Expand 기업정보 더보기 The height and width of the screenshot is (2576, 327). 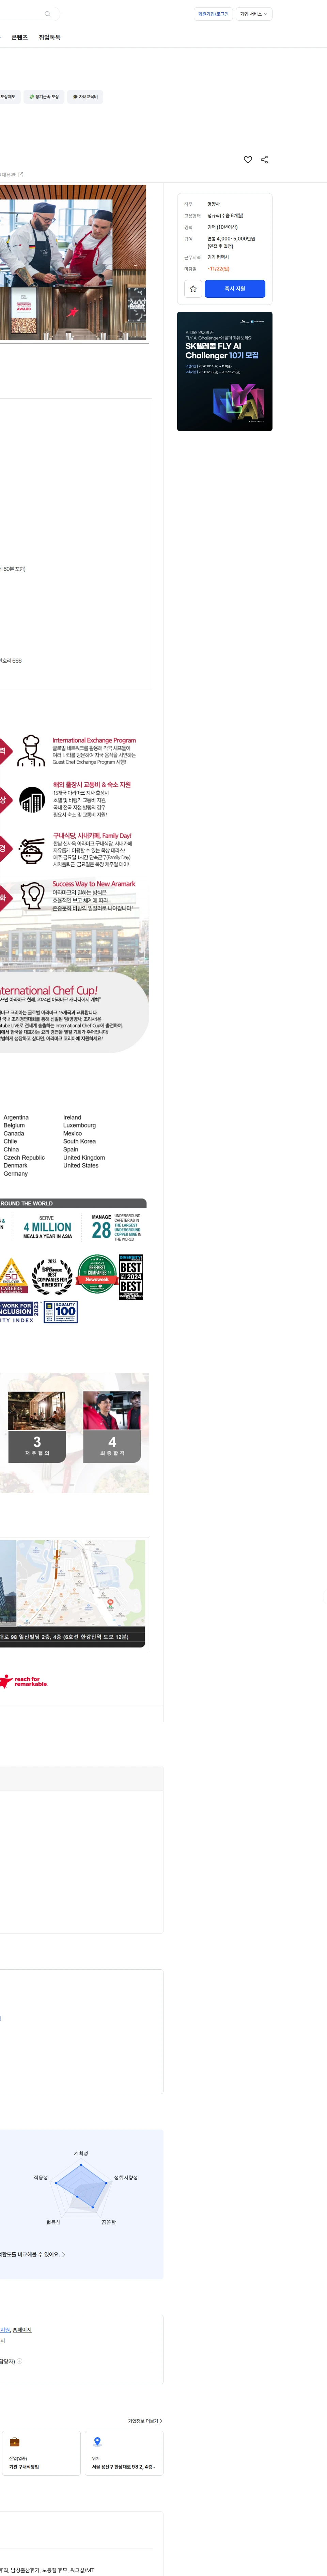point(145,2421)
